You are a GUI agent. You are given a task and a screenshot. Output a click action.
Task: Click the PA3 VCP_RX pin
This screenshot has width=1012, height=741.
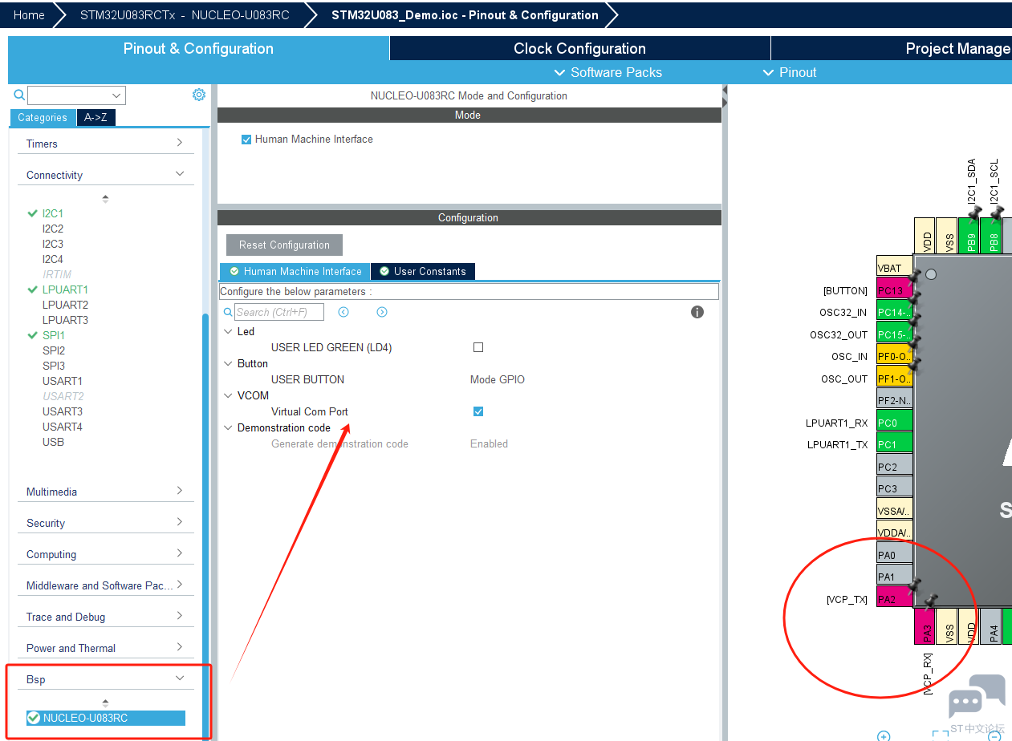click(x=925, y=626)
